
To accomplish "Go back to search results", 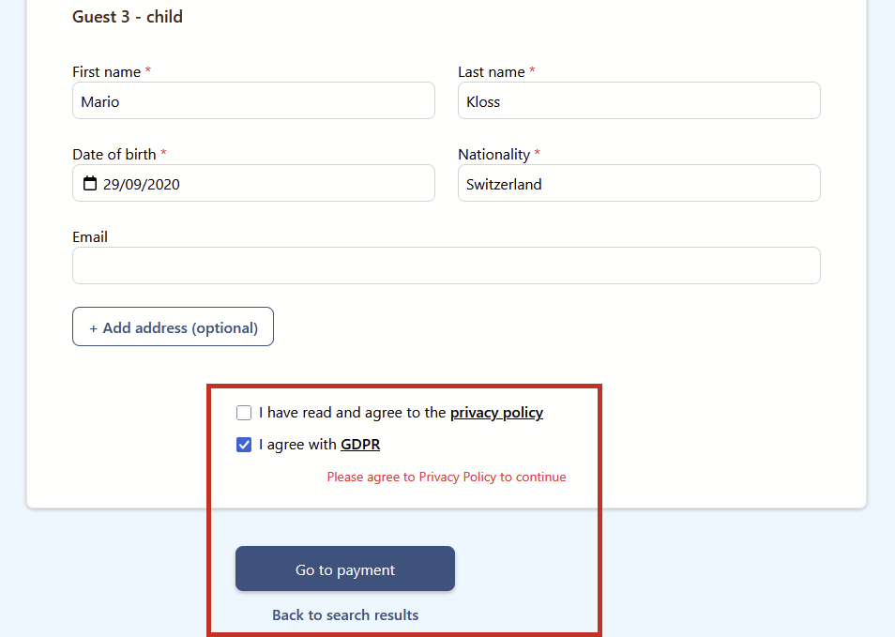I will point(345,615).
